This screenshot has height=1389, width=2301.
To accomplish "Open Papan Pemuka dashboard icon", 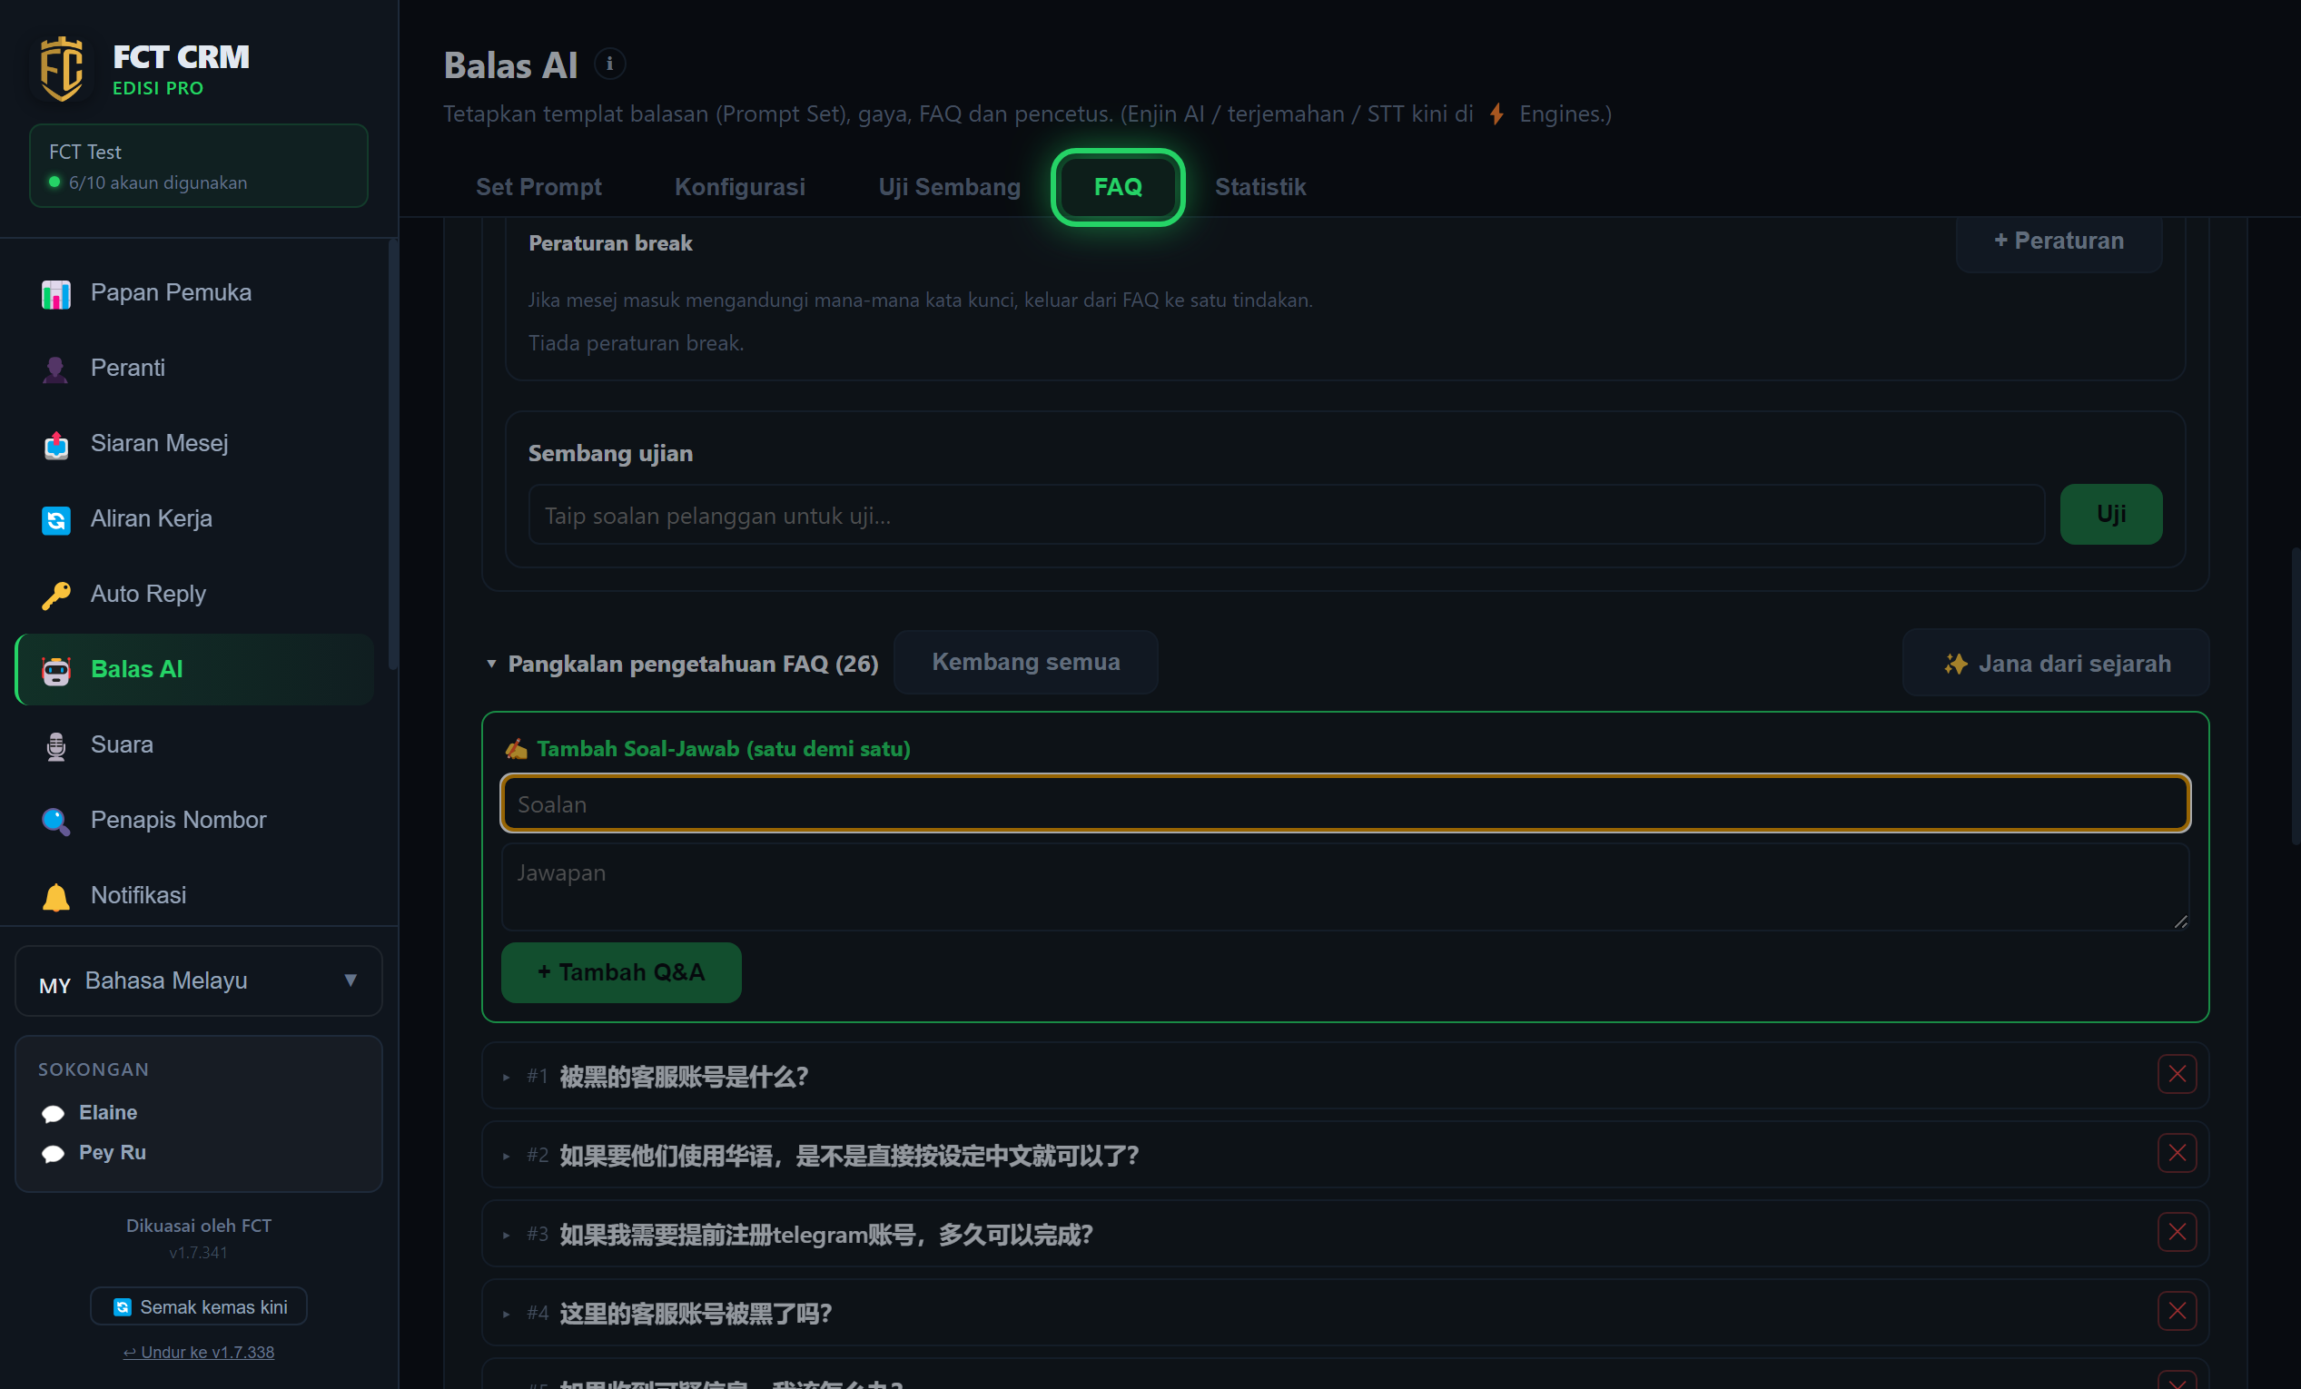I will coord(56,294).
